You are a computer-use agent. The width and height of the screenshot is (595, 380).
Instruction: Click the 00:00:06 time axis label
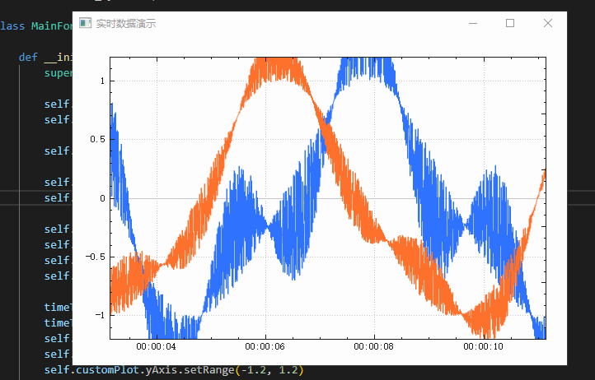pos(265,346)
